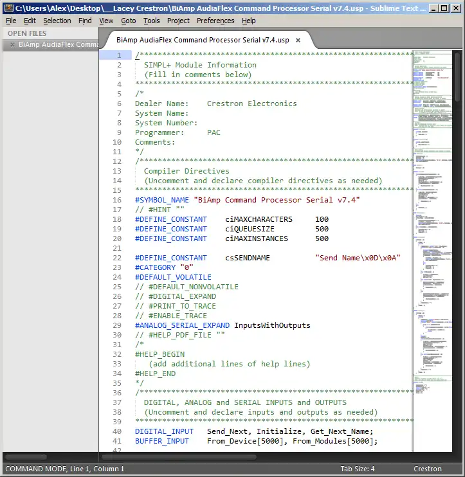Close the BiAmp AudiaFlex file in the sidebar

click(12, 45)
